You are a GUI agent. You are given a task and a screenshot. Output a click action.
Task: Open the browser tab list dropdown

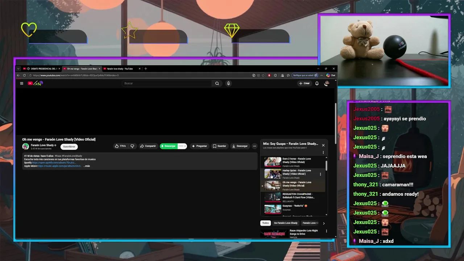coord(18,69)
